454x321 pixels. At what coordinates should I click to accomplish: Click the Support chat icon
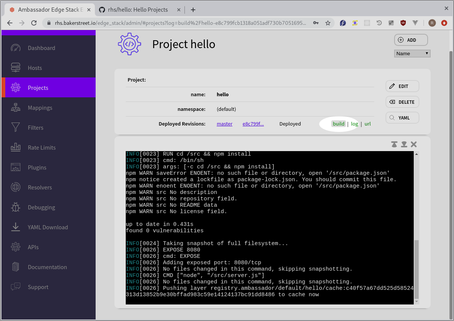(15, 287)
